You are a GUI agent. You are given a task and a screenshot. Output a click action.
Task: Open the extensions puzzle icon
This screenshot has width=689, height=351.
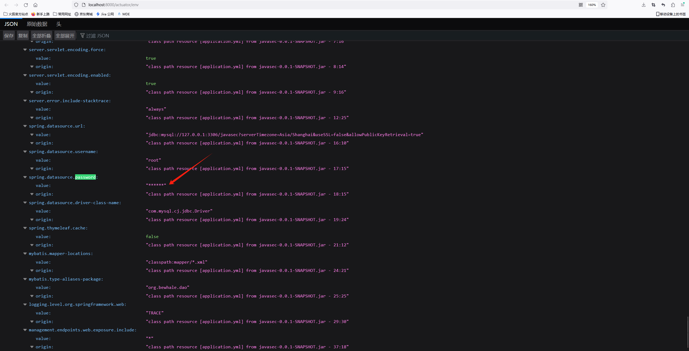click(x=673, y=5)
